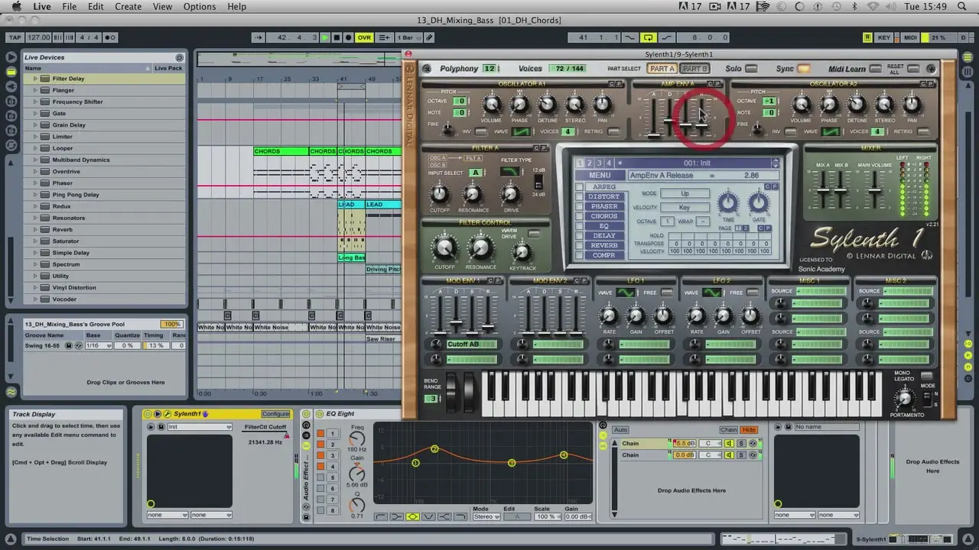Click the Amp Env A Release slider
This screenshot has width=979, height=550.
coord(701,124)
